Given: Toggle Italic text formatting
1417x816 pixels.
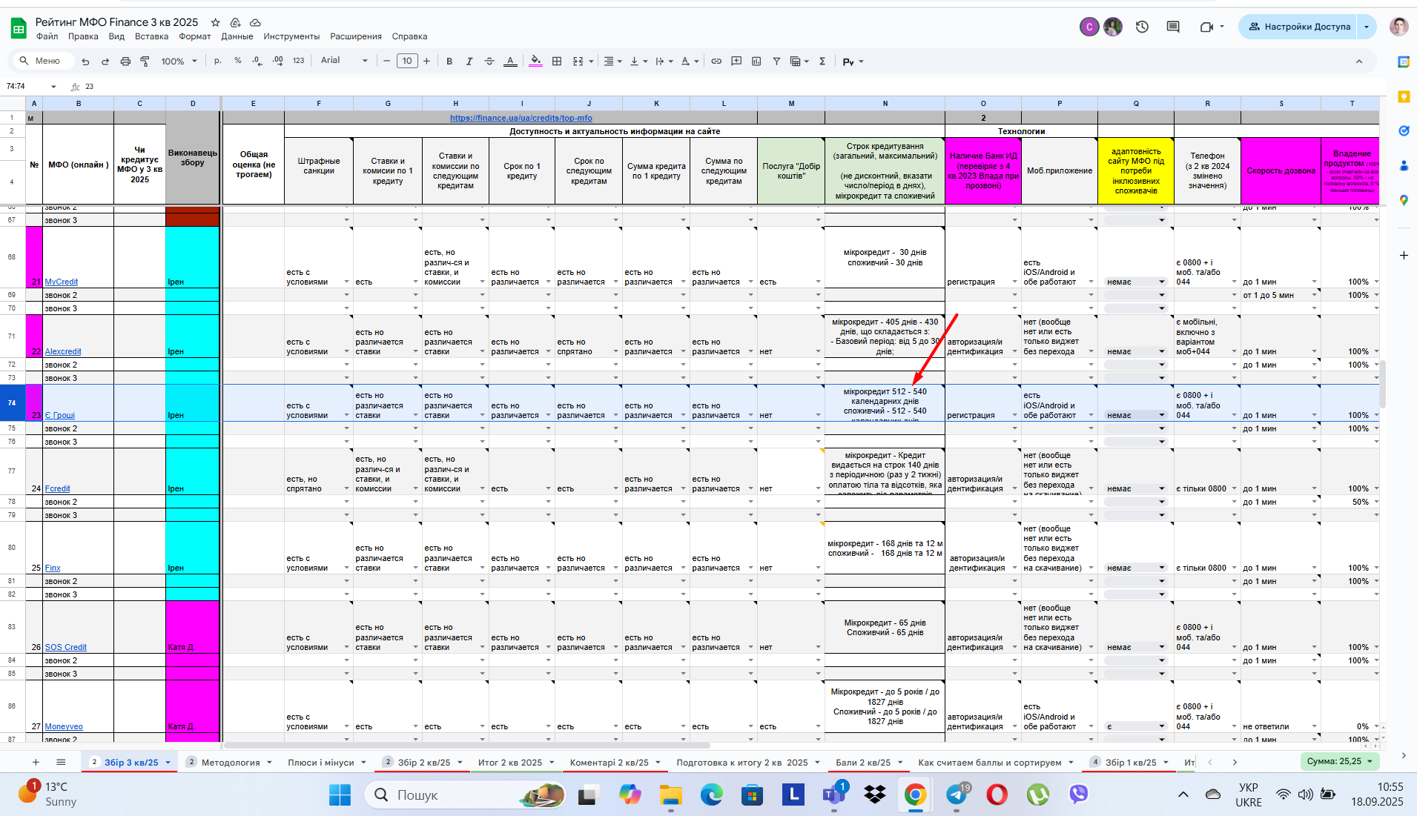Looking at the screenshot, I should (469, 62).
